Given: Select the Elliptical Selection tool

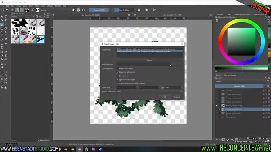Looking at the screenshot, I should pyautogui.click(x=6, y=72).
